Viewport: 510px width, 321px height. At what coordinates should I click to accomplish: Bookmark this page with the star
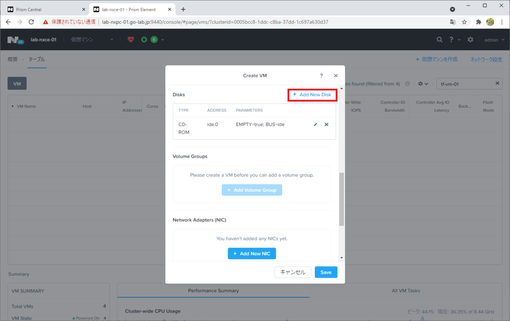coord(465,22)
